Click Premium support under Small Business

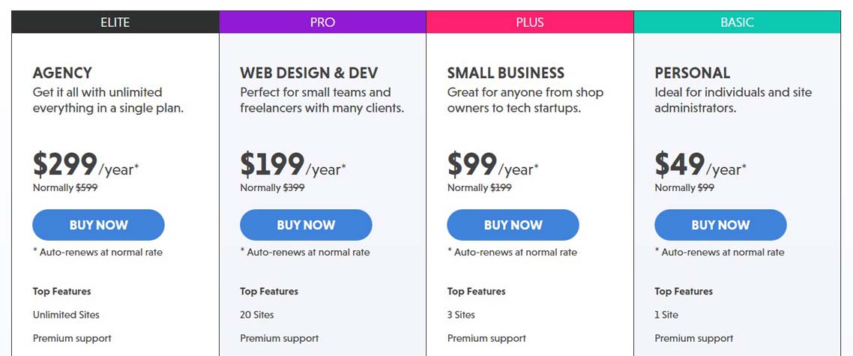(x=487, y=338)
